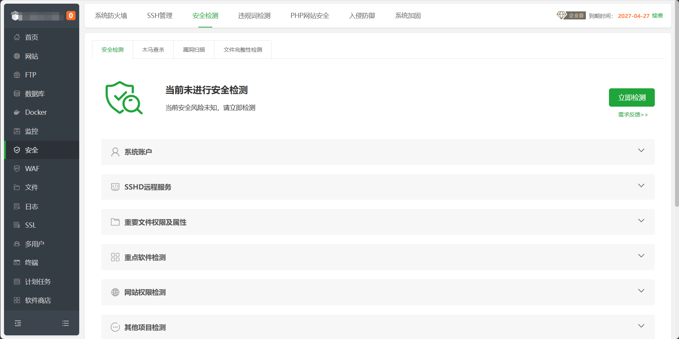
Task: Switch to the 木马查杀 tab
Action: 153,50
